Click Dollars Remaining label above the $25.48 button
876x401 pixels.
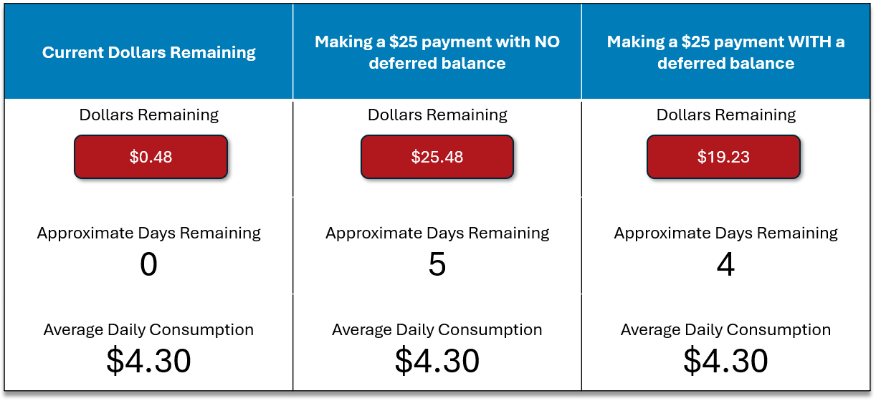(437, 115)
